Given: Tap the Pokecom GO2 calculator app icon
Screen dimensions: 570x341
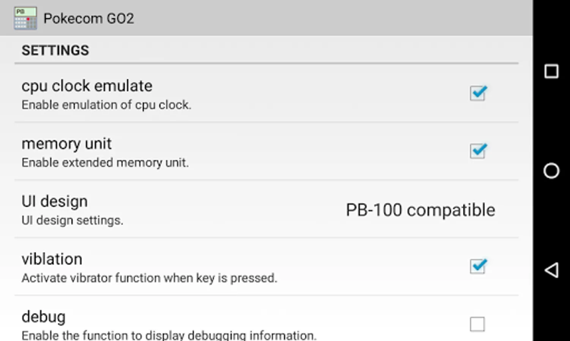Looking at the screenshot, I should click(25, 18).
